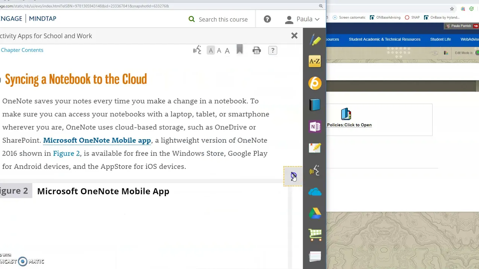Open the orange circular app in sidebar
Image resolution: width=479 pixels, height=269 pixels.
[315, 83]
